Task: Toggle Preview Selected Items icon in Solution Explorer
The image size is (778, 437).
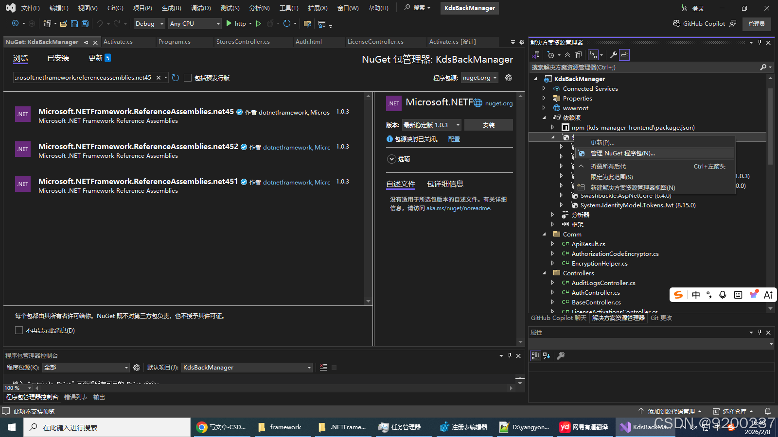Action: pyautogui.click(x=625, y=55)
